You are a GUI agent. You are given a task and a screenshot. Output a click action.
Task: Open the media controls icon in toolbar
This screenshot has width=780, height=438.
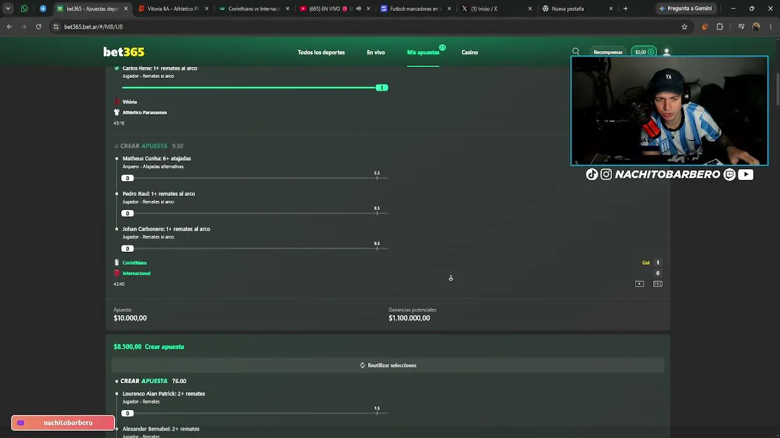(x=741, y=27)
